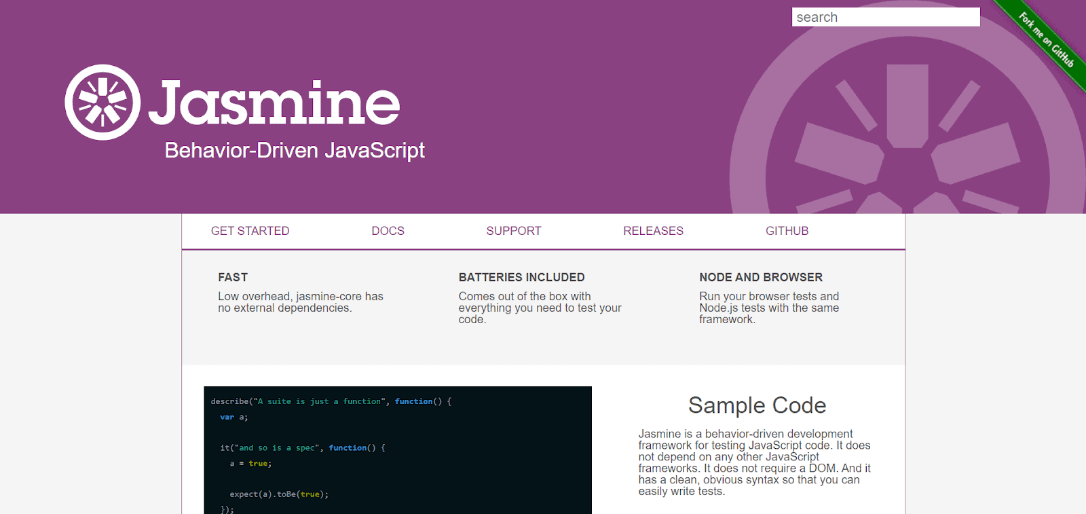
Task: Click the 'Run your browser tests' description
Action: coord(768,308)
